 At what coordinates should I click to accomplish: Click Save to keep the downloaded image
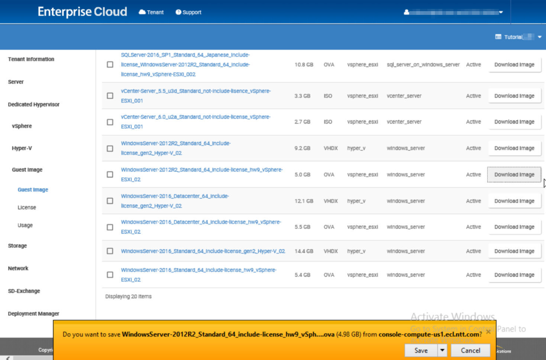[420, 350]
